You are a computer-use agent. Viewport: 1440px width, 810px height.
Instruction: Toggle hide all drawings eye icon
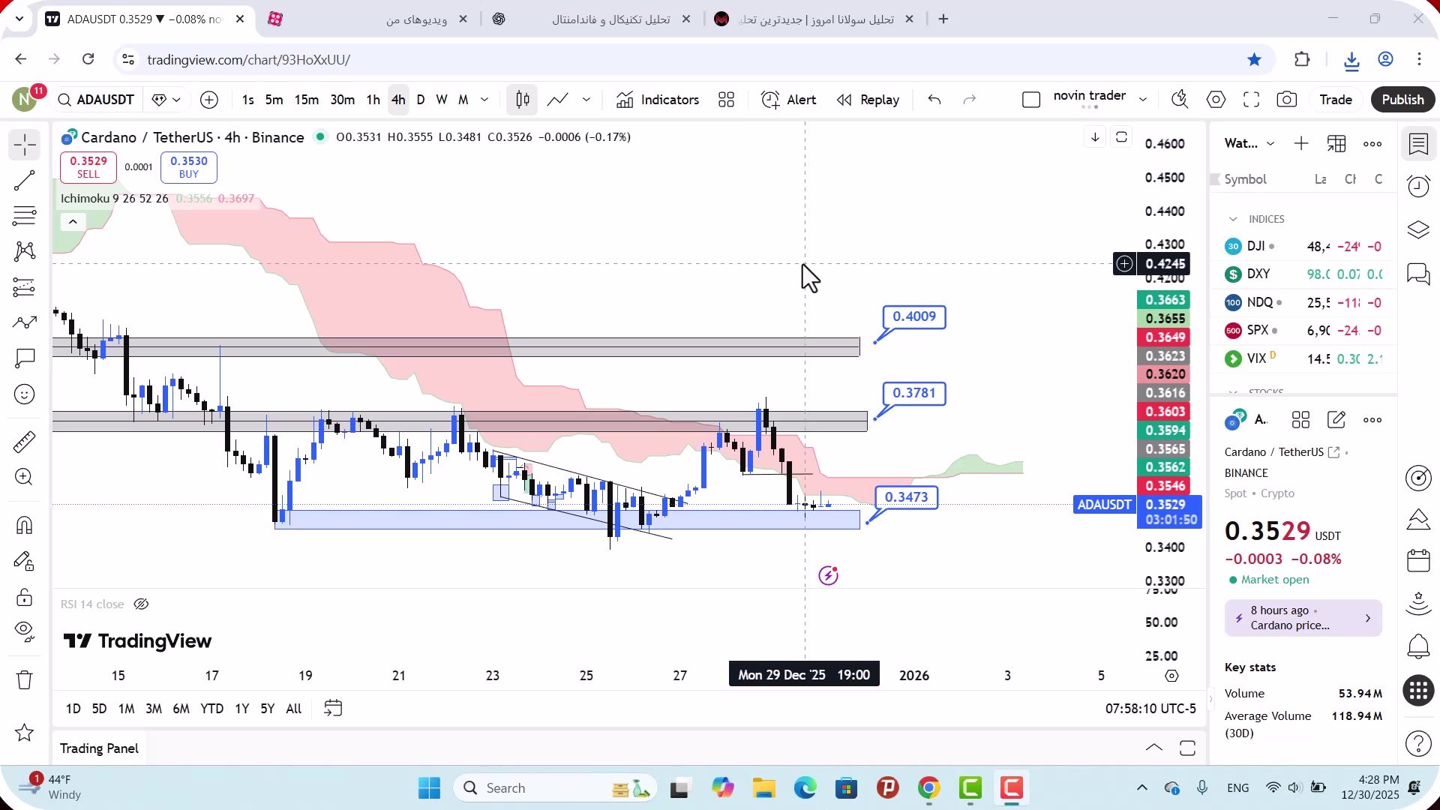pos(25,631)
